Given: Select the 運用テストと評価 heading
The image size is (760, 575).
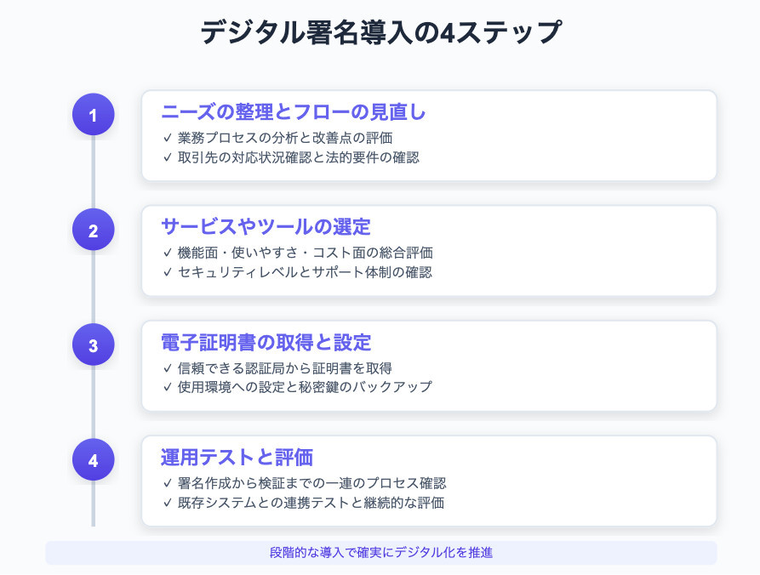Looking at the screenshot, I should click(x=237, y=457).
